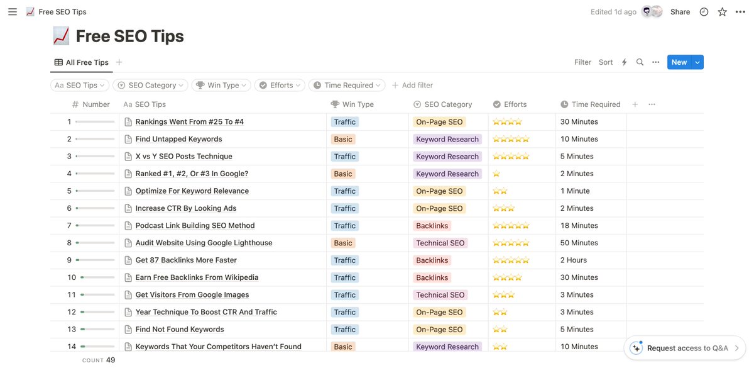Click the chart emoji icon beside the page title
Viewport: 754px width, 368px height.
(60, 35)
